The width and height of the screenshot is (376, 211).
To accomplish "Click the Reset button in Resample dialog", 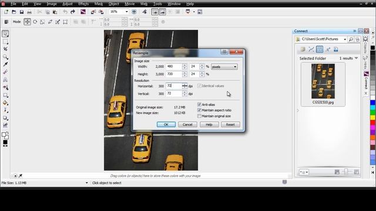I will point(230,124).
